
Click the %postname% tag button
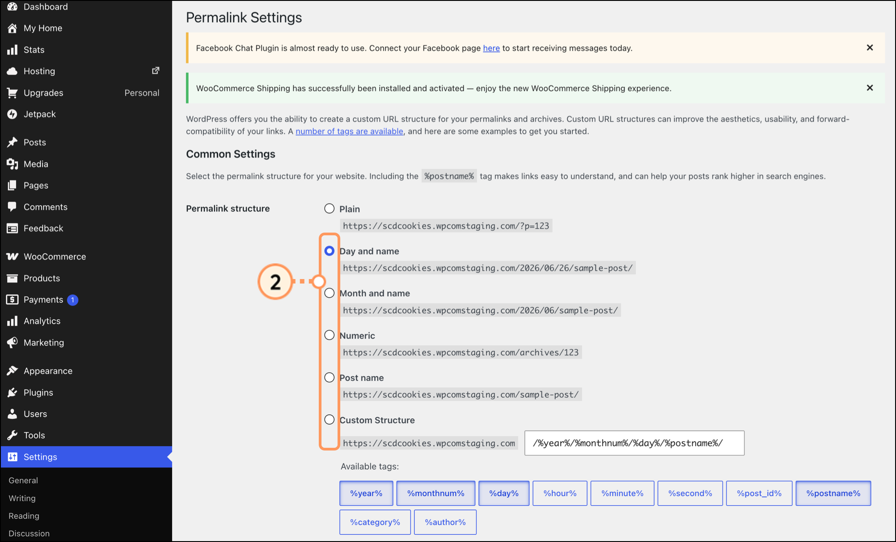833,493
